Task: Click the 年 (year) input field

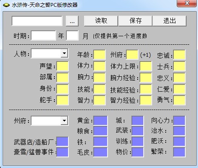Action: (x=43, y=35)
